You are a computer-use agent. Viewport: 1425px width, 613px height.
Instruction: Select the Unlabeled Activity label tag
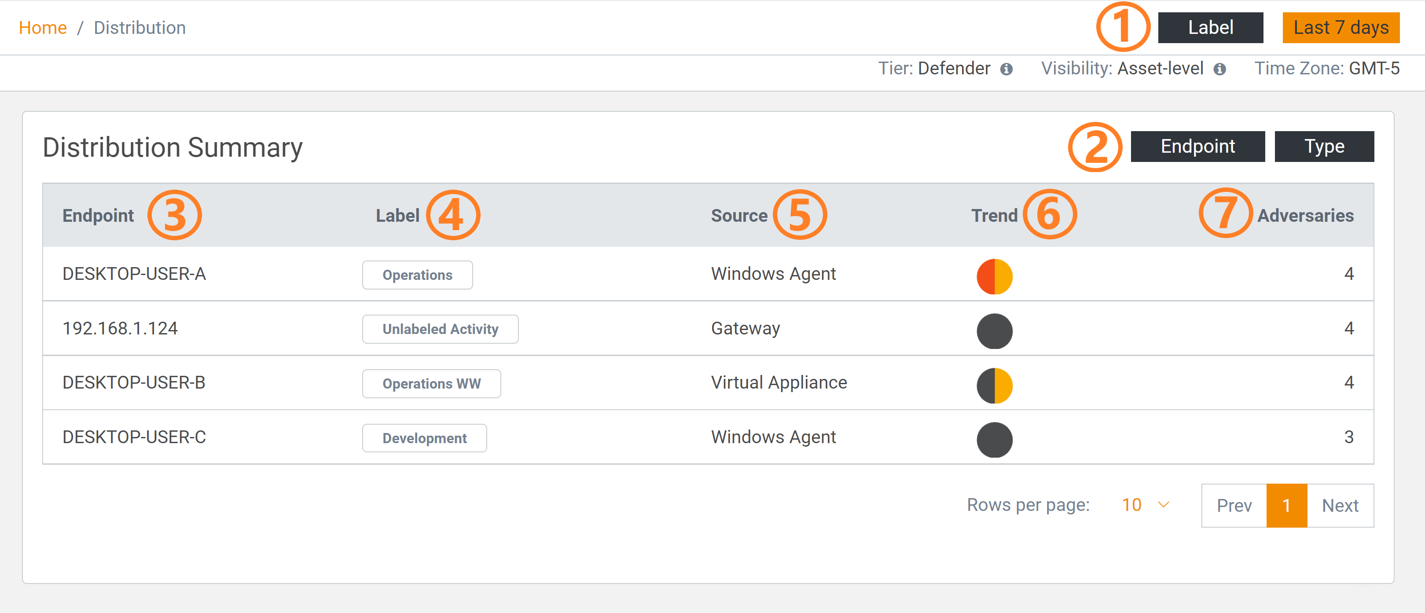(440, 329)
